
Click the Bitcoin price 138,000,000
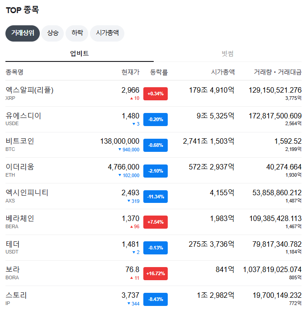pyautogui.click(x=120, y=141)
